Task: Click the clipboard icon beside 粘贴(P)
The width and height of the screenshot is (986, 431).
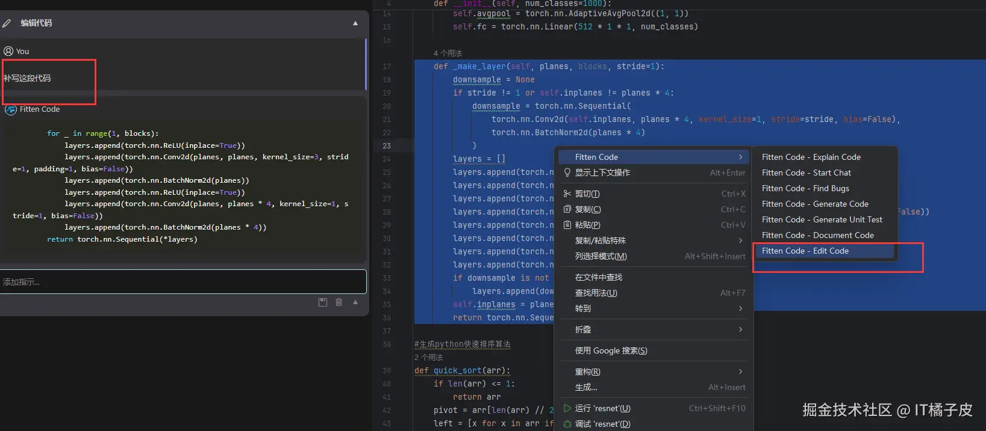Action: tap(567, 225)
